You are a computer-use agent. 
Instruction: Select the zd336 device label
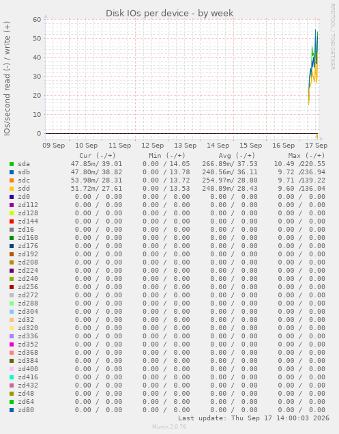tap(28, 336)
